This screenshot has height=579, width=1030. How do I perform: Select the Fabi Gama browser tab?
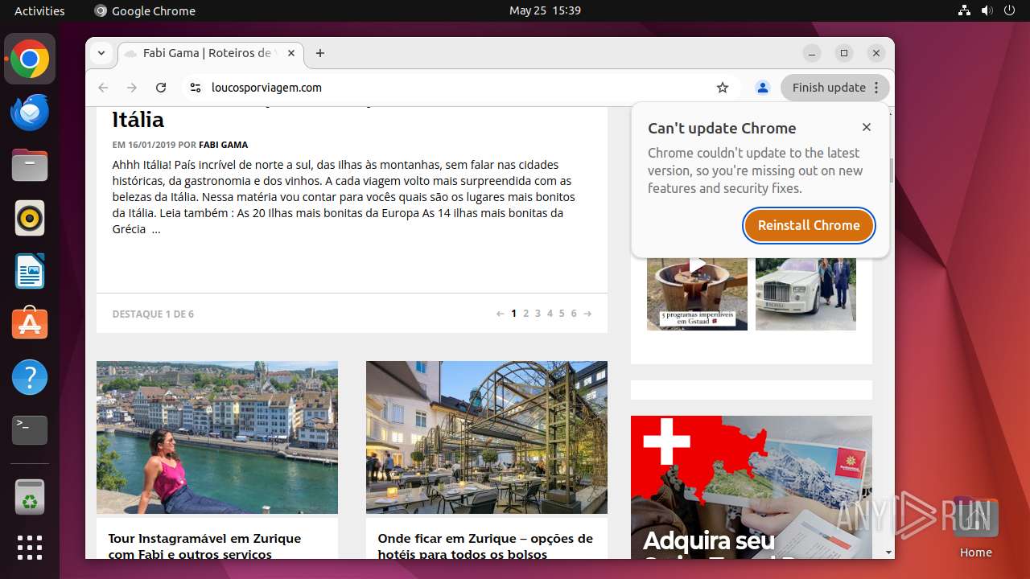[211, 53]
